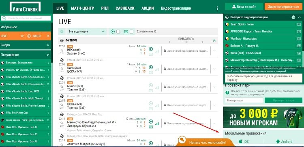Open the three-dot more menu in navigation
The width and height of the screenshot is (304, 147).
217,8
